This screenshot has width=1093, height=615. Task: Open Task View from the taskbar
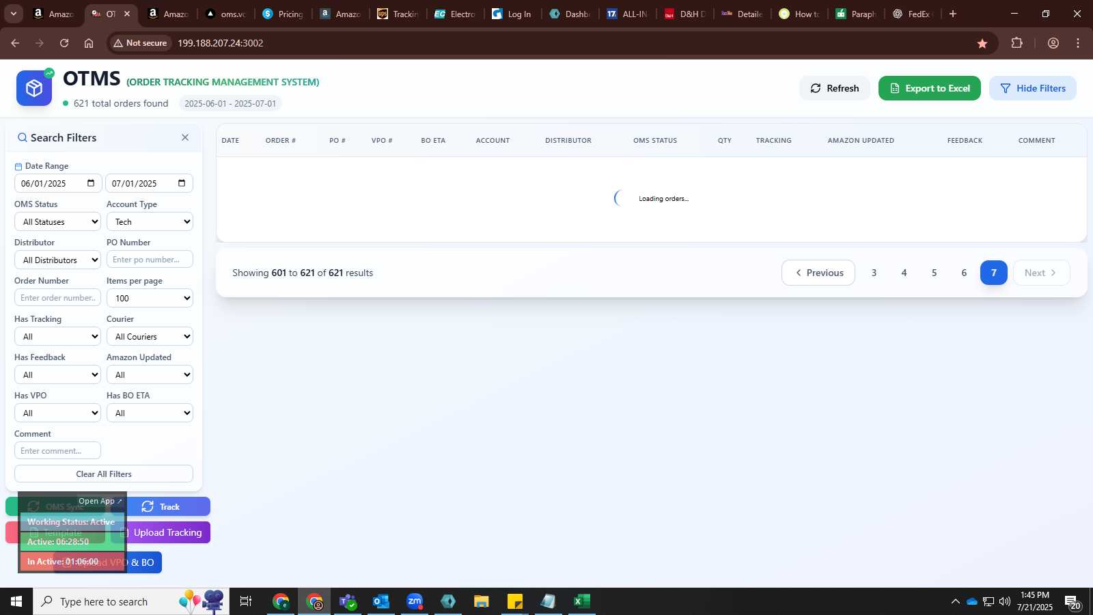coord(246,601)
